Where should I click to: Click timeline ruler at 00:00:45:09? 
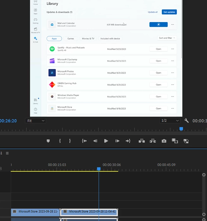tap(166, 165)
